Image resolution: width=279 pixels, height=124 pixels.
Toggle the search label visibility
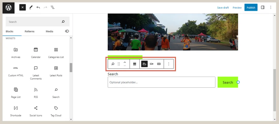(x=144, y=64)
